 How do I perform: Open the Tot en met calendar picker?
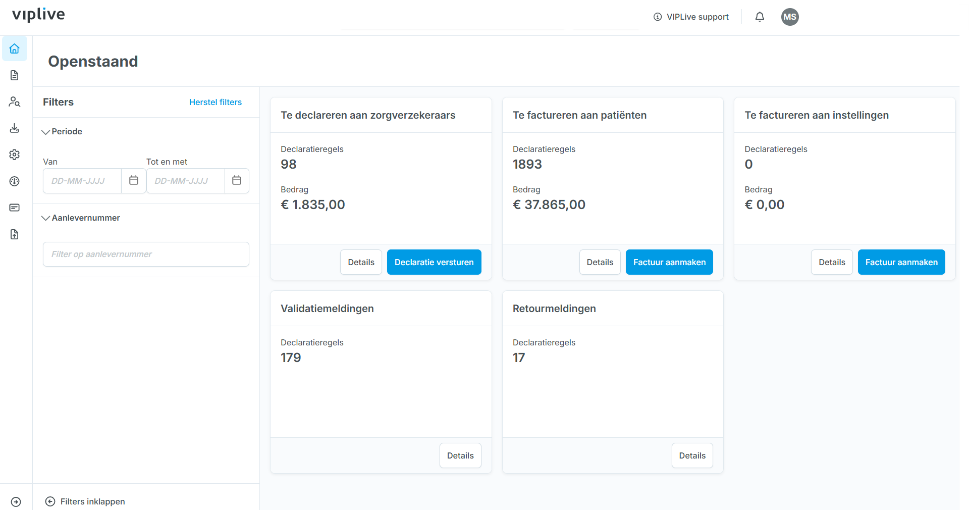(x=237, y=180)
